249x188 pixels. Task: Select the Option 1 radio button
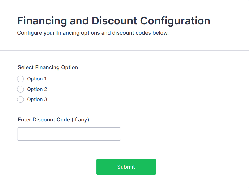[x=20, y=79]
